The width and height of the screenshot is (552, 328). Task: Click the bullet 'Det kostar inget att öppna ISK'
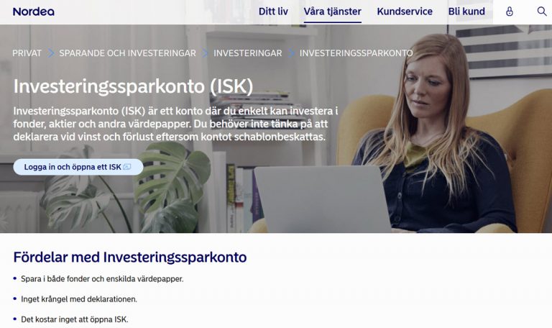coord(74,319)
